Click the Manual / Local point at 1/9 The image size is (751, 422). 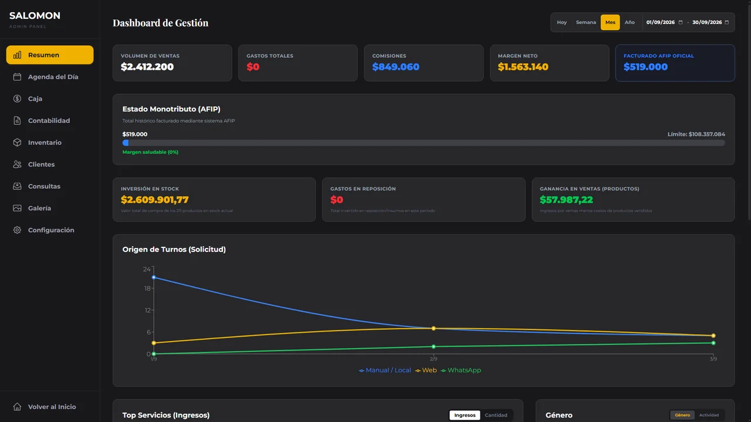154,277
